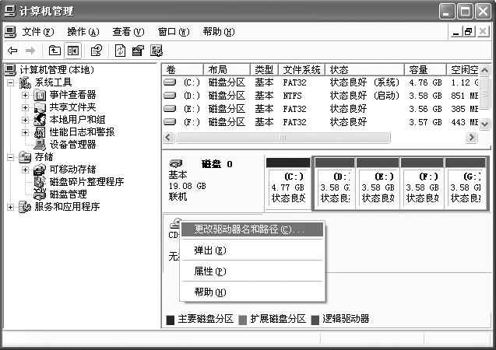Click the Computer Management icon in menu bar
496x350 pixels.
pos(10,32)
